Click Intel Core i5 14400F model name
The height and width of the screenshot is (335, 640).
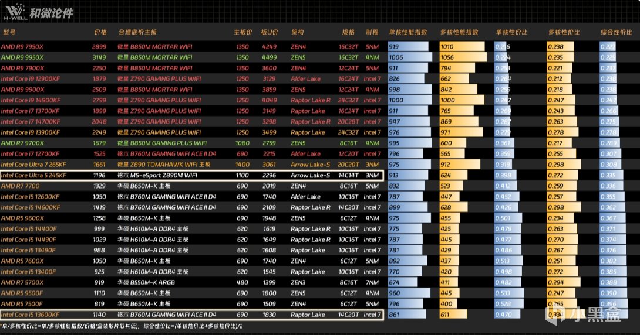pyautogui.click(x=29, y=229)
